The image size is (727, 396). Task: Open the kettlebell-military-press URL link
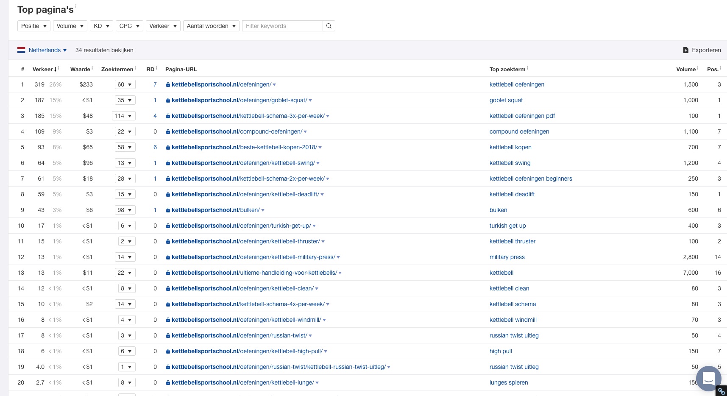(x=253, y=257)
